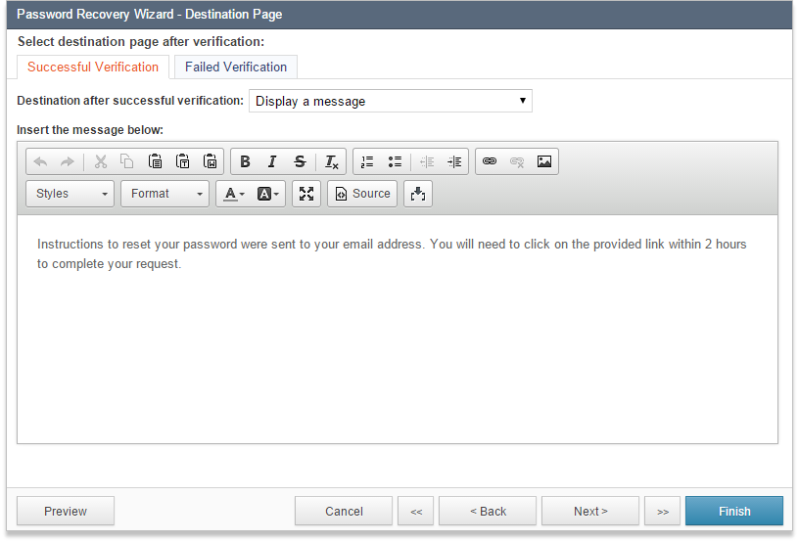Image resolution: width=799 pixels, height=542 pixels.
Task: Click the Decrease Indent icon
Action: (x=427, y=161)
